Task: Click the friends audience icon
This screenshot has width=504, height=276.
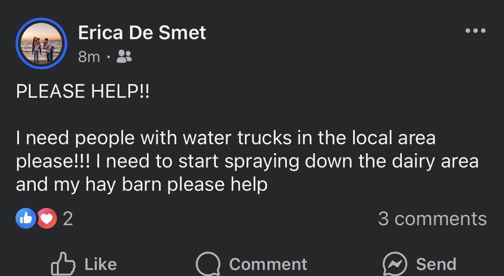Action: coord(124,57)
